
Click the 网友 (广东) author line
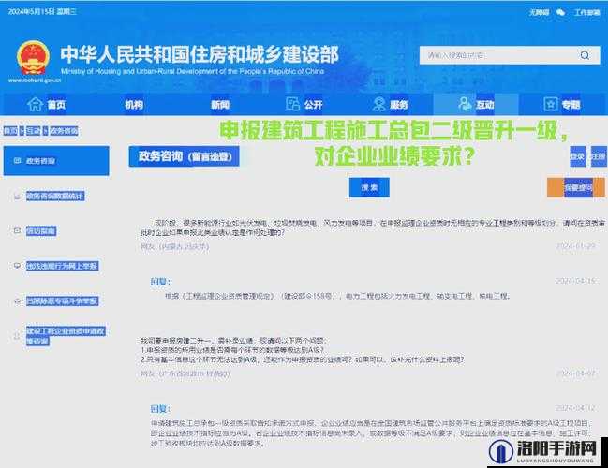[185, 373]
